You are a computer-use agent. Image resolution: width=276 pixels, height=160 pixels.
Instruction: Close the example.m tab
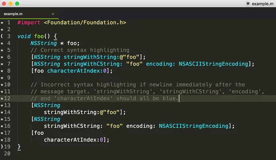coord(53,14)
